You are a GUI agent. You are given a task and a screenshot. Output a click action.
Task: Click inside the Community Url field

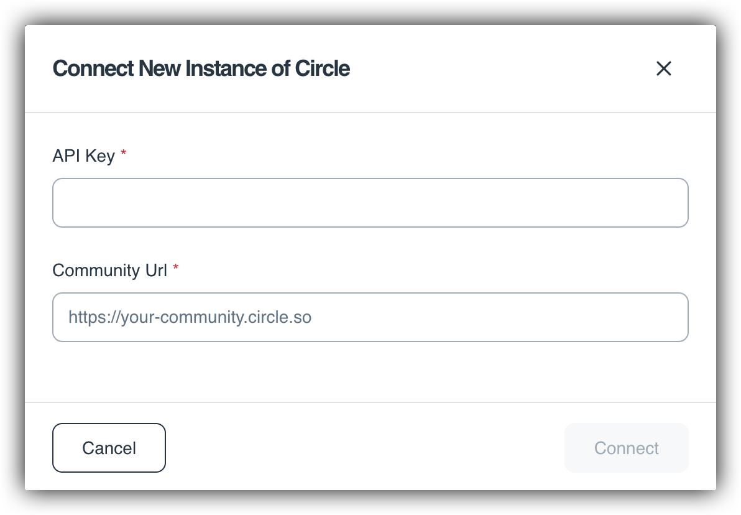370,317
